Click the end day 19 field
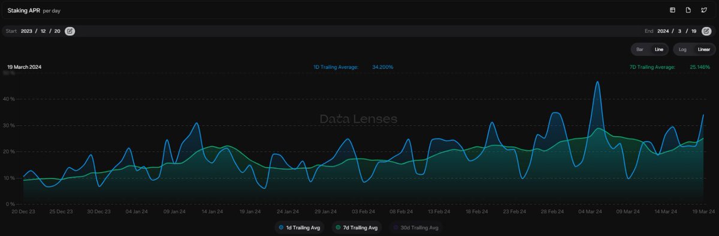 693,31
